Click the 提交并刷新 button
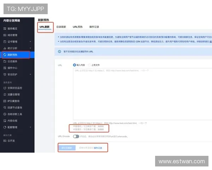The width and height of the screenshot is (212, 170). click(67, 147)
